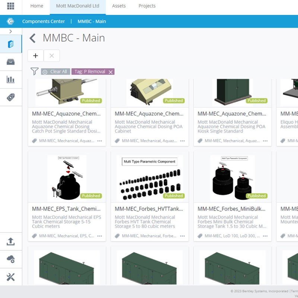The width and height of the screenshot is (298, 298).
Task: Click the tag icon on EPS Tank card
Action: tap(34, 236)
